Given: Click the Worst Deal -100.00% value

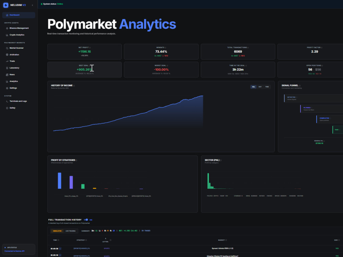Looking at the screenshot, I should click(x=161, y=70).
